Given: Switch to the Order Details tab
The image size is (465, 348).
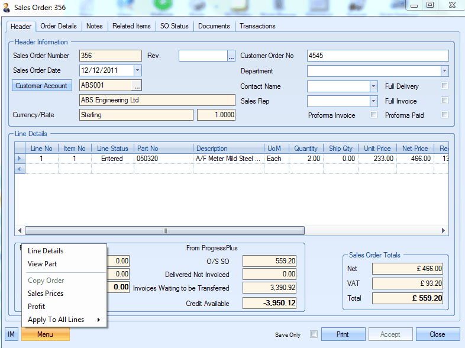Looking at the screenshot, I should pos(59,26).
